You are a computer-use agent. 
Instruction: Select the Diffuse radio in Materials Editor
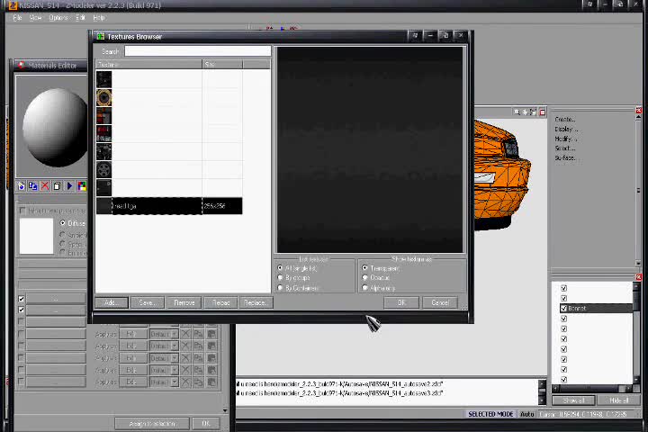(63, 223)
